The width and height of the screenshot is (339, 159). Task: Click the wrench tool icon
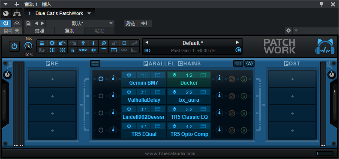(x=135, y=43)
